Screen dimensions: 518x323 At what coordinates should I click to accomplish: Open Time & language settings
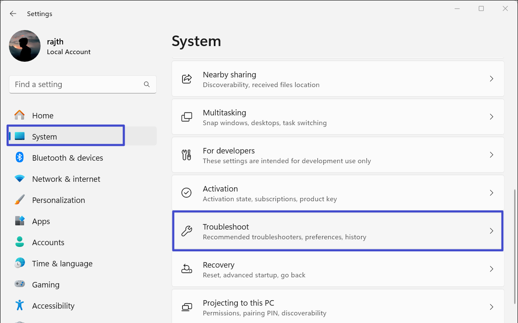62,263
